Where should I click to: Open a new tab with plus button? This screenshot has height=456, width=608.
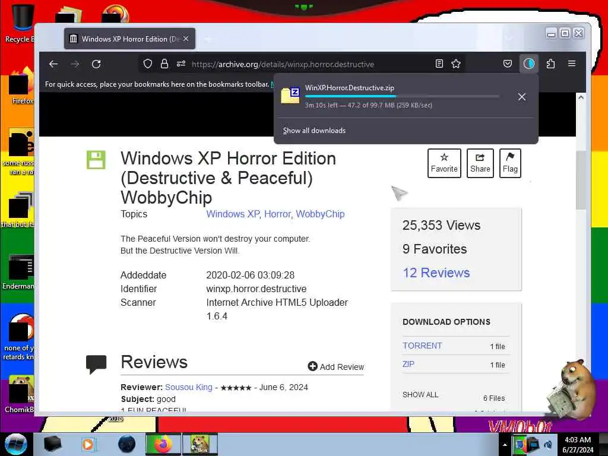208,39
